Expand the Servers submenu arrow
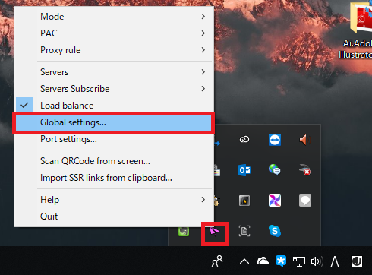 tap(203, 72)
